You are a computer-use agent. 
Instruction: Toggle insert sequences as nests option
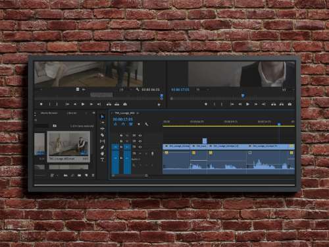(115, 124)
